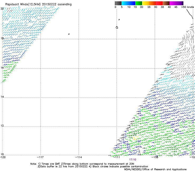
Task: Click the longitude label '-117'
Action: pyautogui.click(x=40, y=157)
